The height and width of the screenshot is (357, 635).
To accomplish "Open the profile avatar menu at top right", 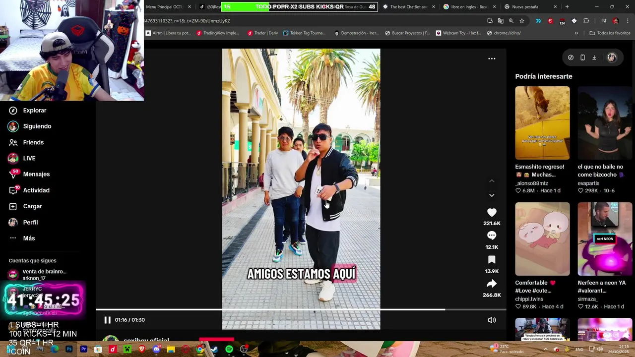I will (x=612, y=58).
